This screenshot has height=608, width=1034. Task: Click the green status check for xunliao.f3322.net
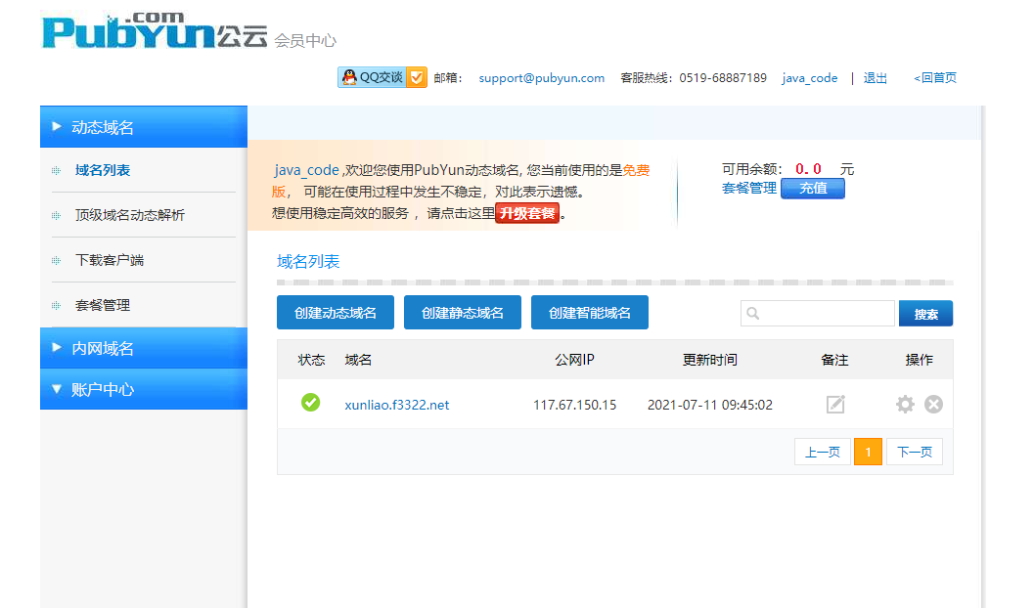pos(309,403)
